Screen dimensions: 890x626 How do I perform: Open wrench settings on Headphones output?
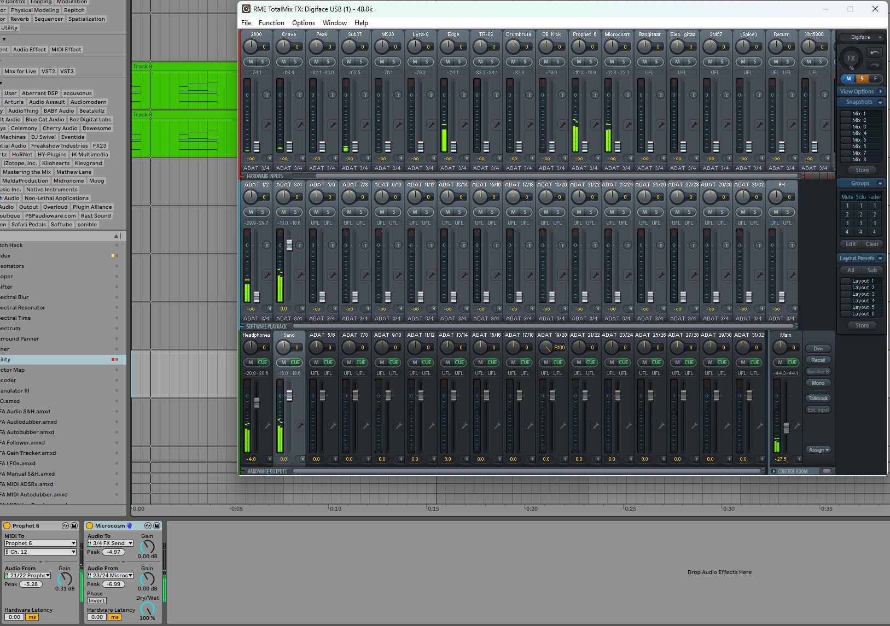tap(267, 425)
